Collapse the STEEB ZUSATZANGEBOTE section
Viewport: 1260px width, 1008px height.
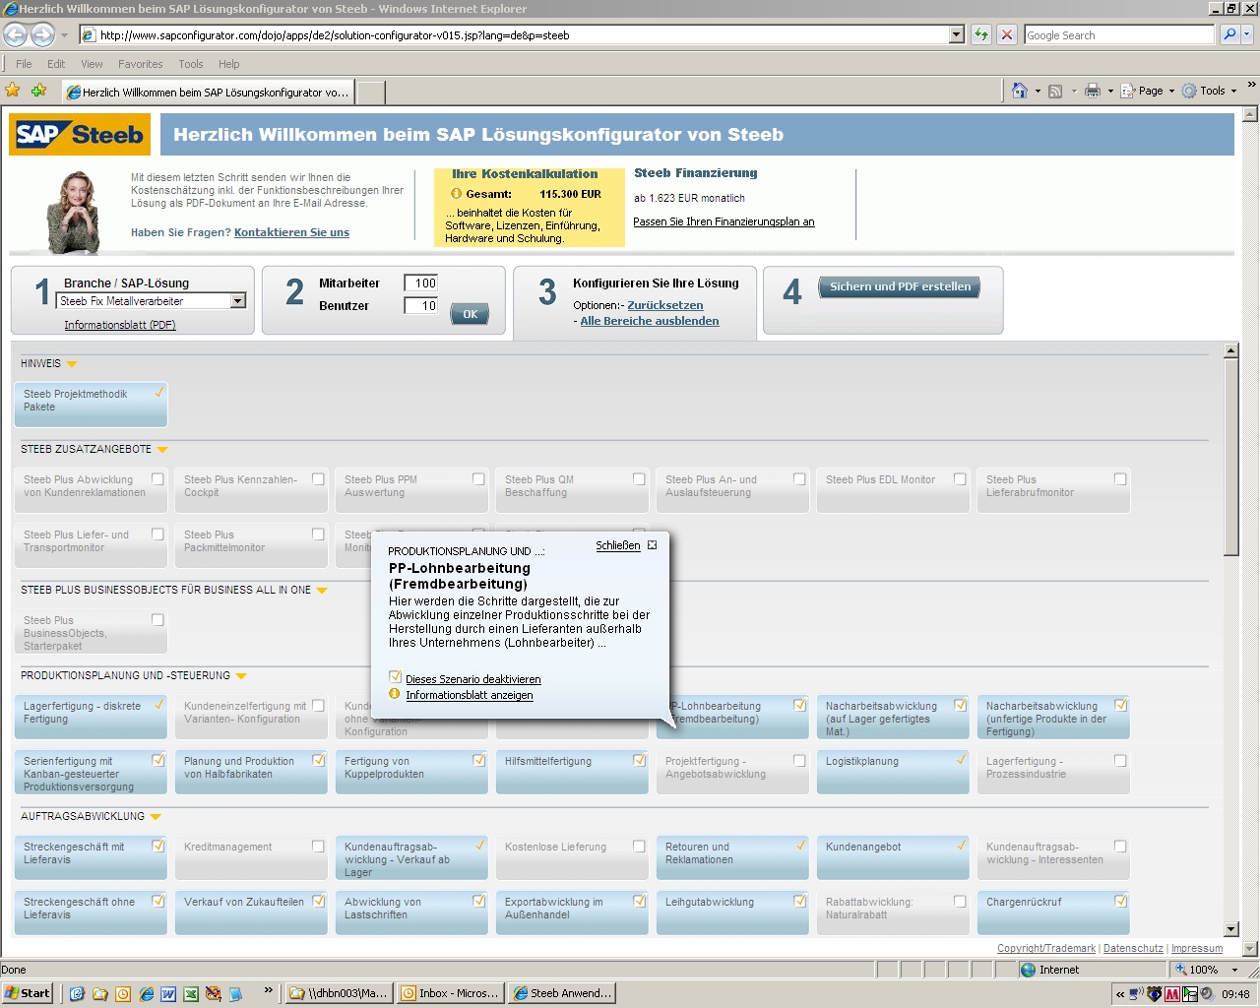161,449
